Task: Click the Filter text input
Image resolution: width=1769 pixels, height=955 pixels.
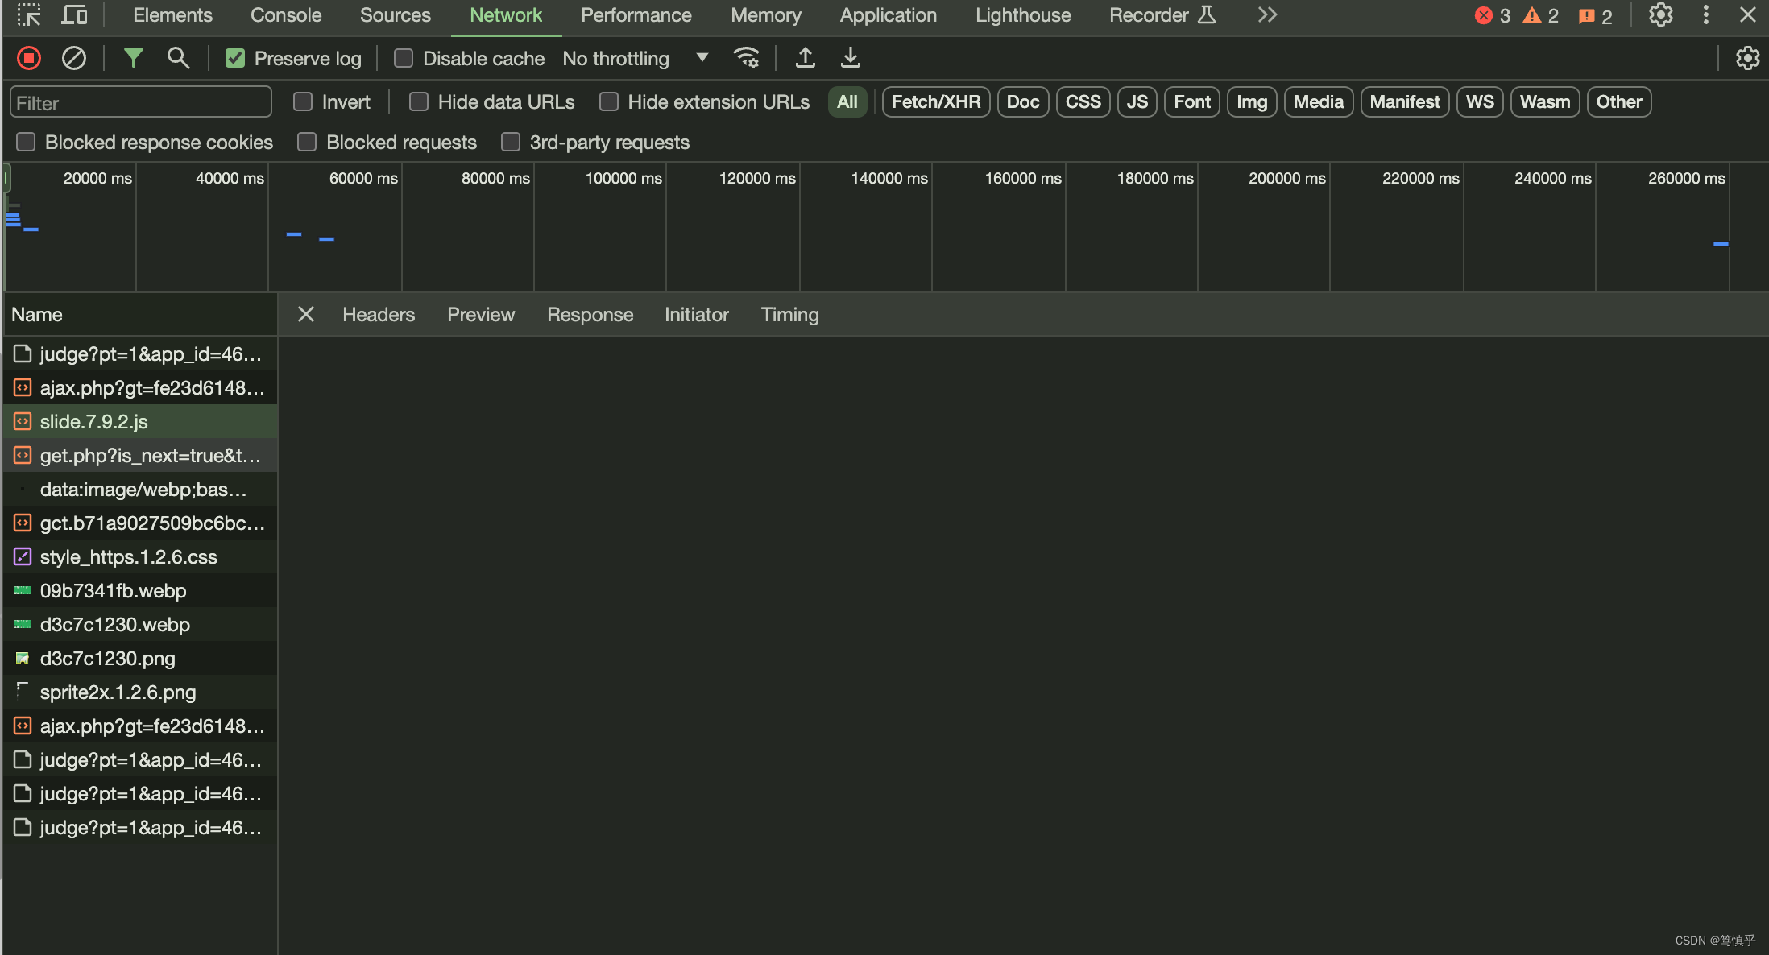Action: pyautogui.click(x=141, y=102)
